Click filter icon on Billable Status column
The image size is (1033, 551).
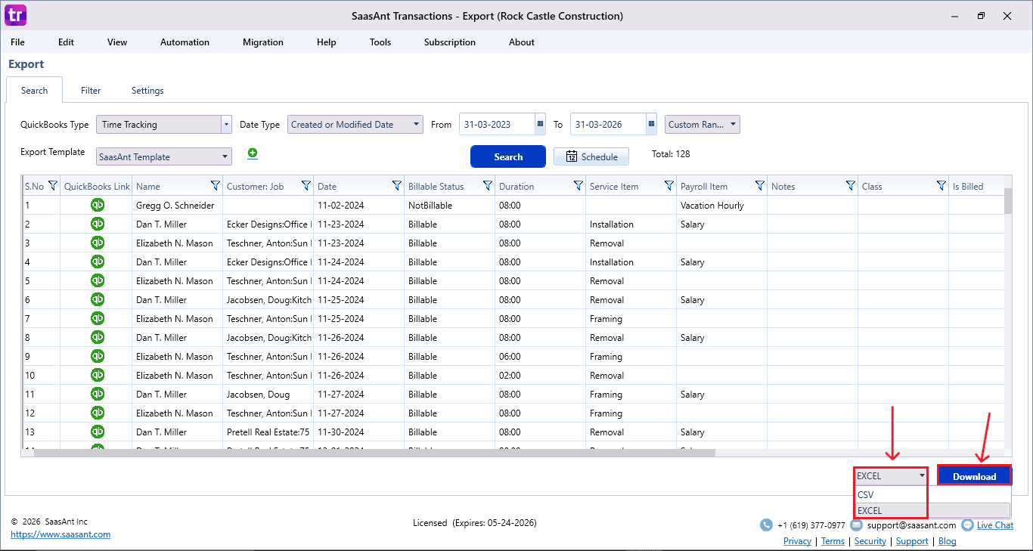tap(487, 186)
